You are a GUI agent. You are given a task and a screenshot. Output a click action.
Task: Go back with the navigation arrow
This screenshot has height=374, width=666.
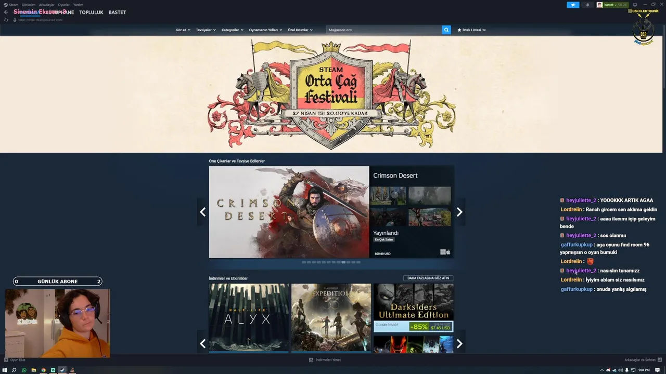6,12
